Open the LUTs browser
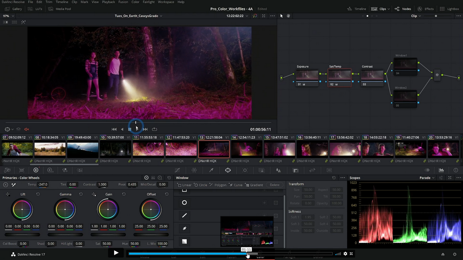The width and height of the screenshot is (463, 260). tap(35, 9)
